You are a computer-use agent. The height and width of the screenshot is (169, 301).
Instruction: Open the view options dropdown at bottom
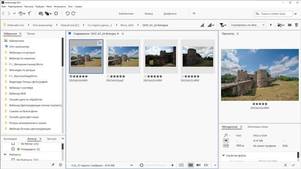(x=215, y=165)
